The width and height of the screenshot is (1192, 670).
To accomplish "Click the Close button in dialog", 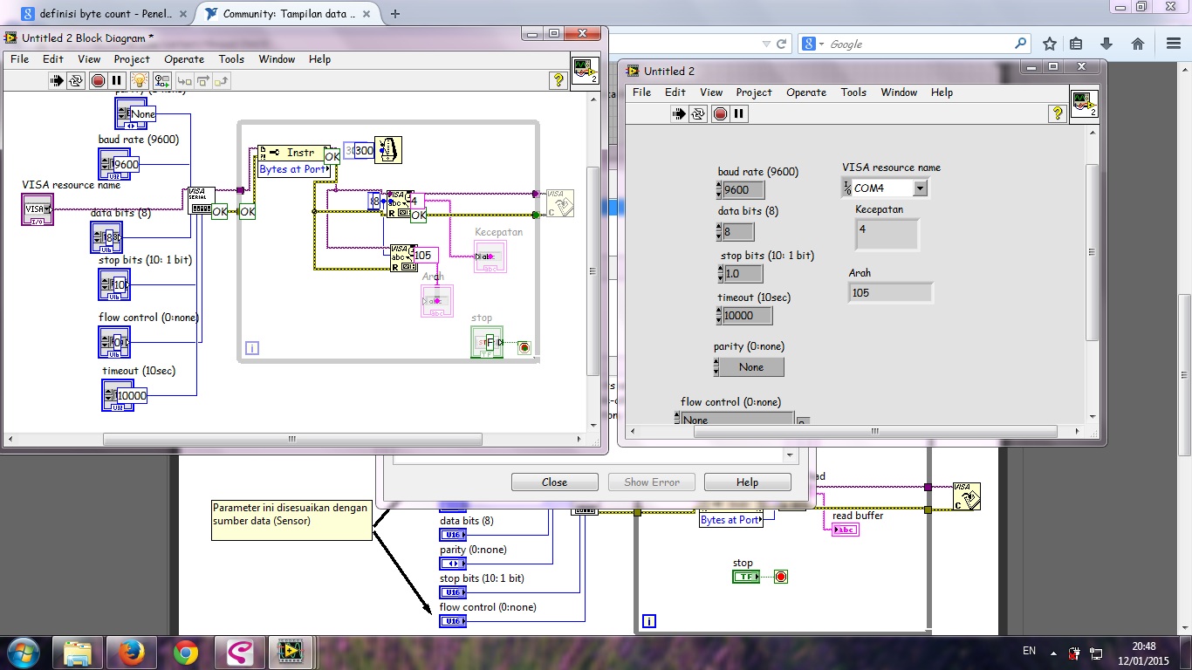I will coord(554,482).
